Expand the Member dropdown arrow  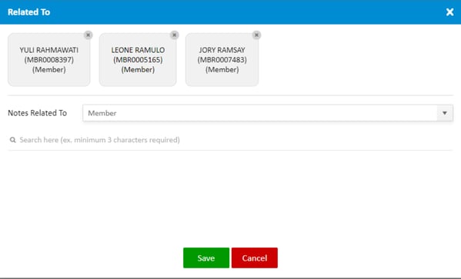[x=445, y=113]
